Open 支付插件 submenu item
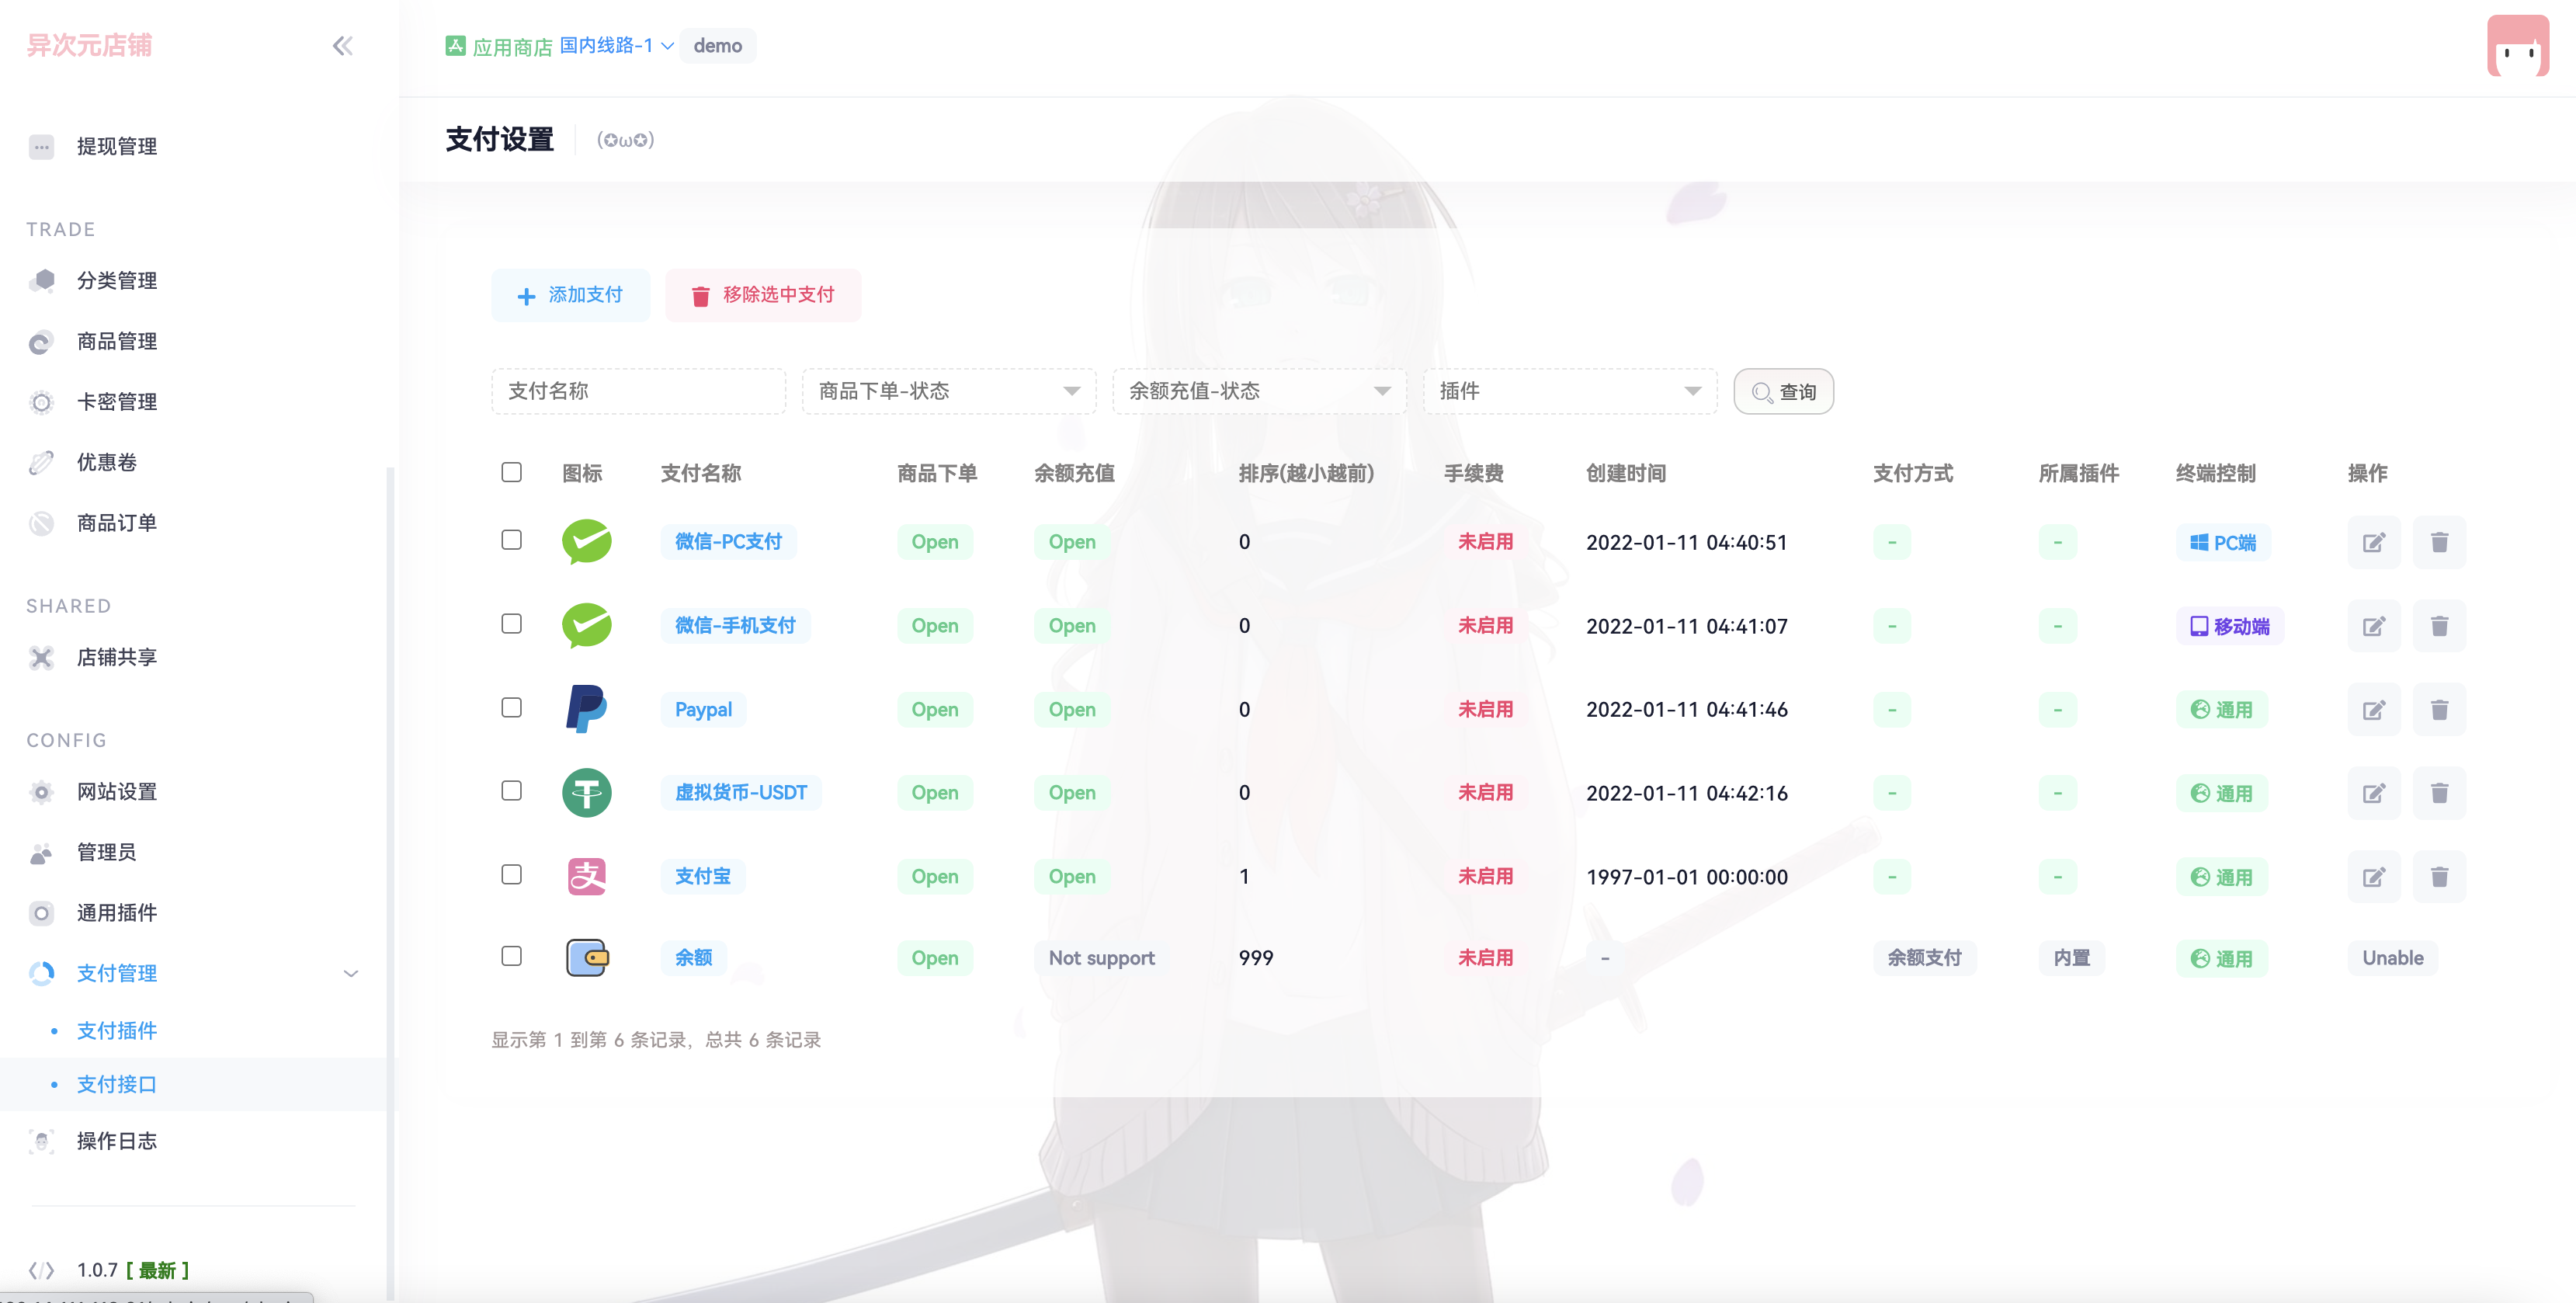The image size is (2576, 1303). (117, 1031)
